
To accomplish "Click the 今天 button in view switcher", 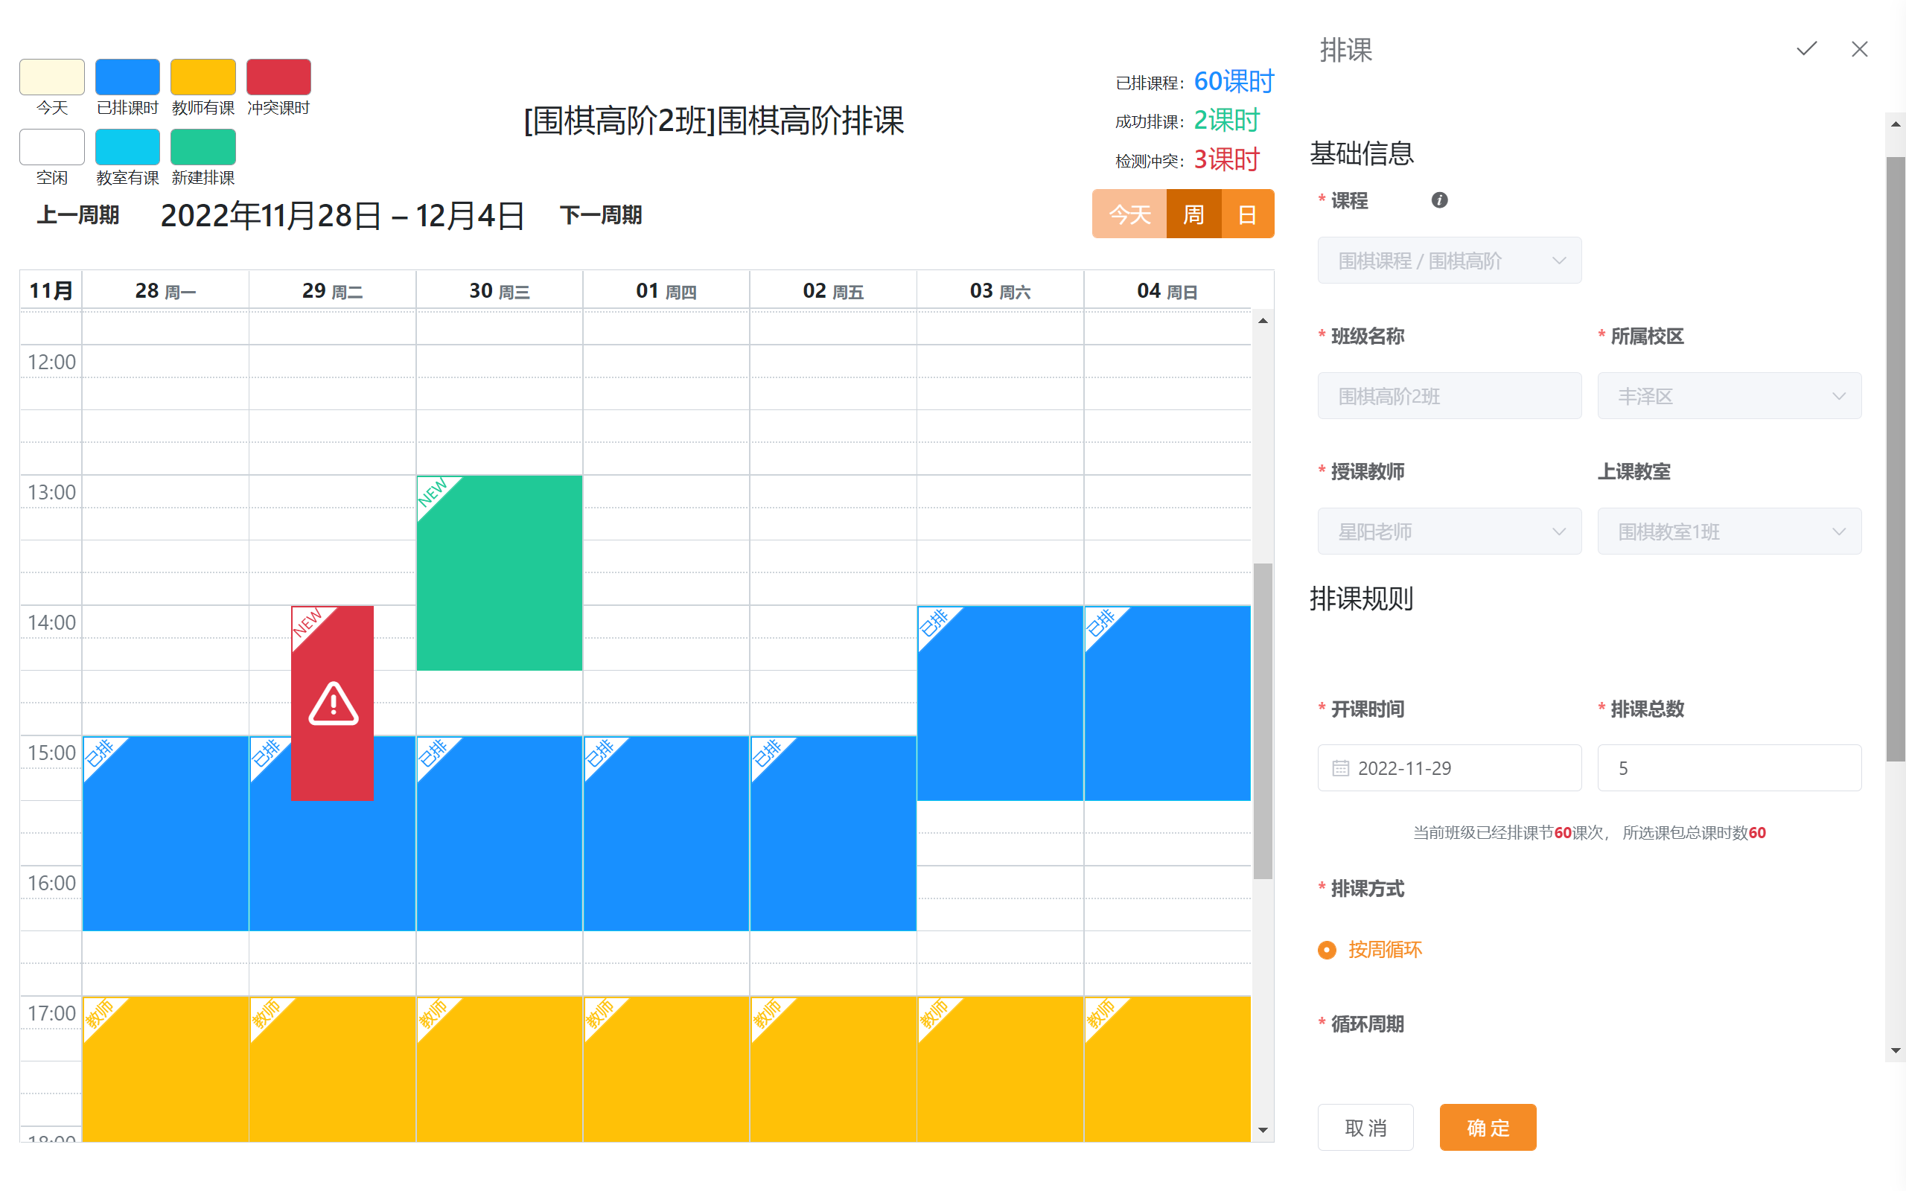I will (1129, 214).
